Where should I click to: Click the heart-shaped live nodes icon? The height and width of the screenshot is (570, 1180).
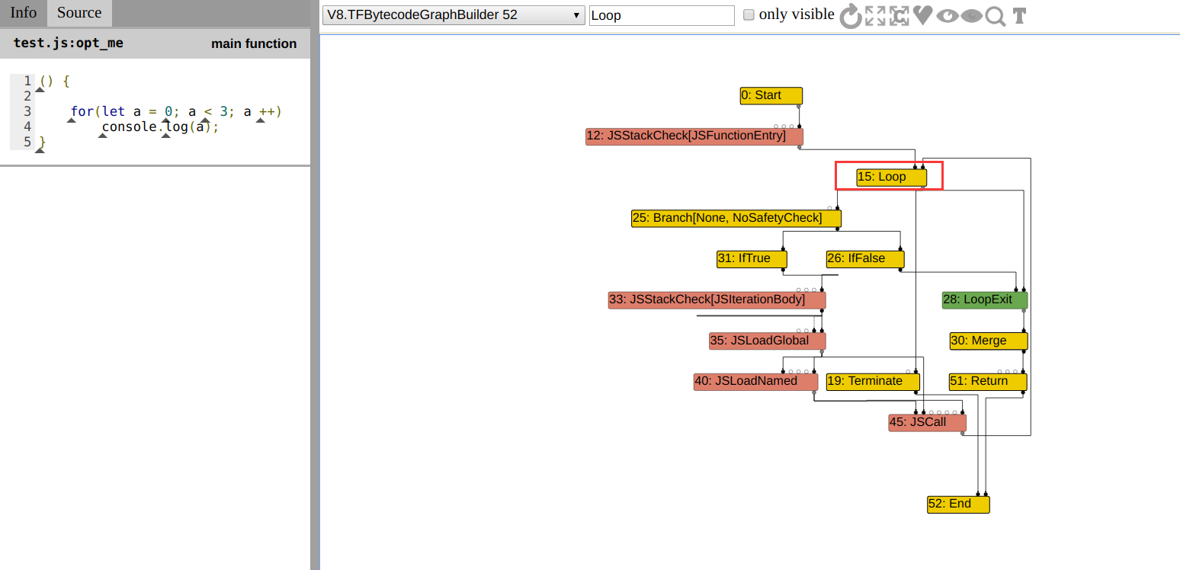[x=923, y=15]
